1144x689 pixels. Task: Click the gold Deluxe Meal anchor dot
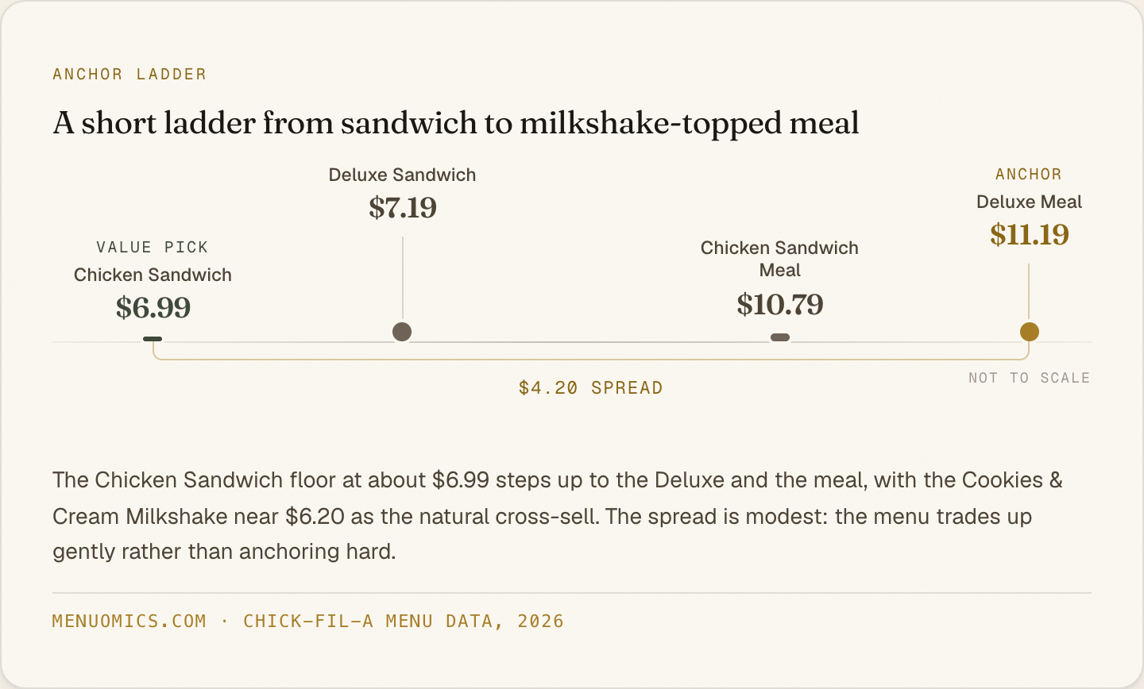click(1030, 332)
